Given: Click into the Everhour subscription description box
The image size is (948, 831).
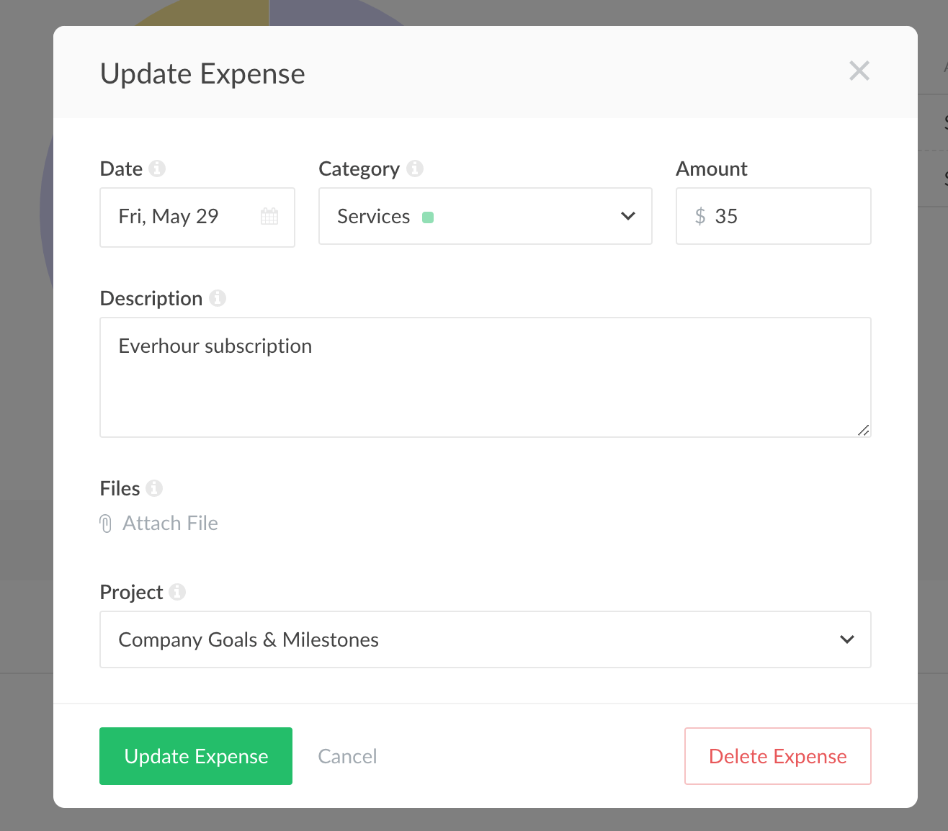Looking at the screenshot, I should pyautogui.click(x=485, y=377).
